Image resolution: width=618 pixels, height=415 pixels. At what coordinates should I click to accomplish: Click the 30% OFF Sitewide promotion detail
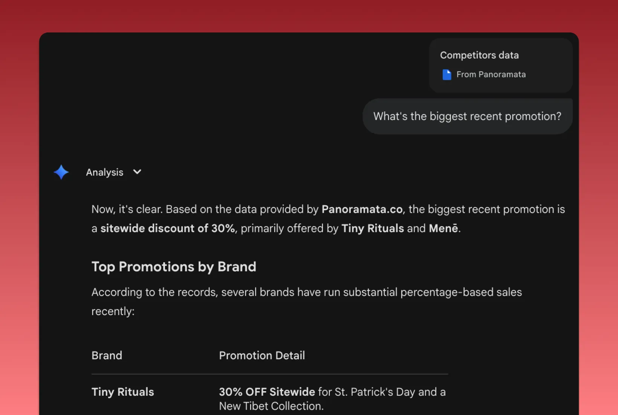267,392
